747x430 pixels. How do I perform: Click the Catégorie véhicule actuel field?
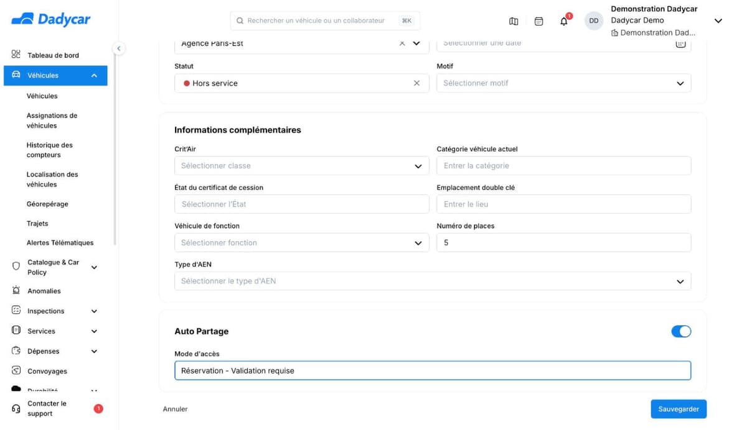click(x=564, y=166)
